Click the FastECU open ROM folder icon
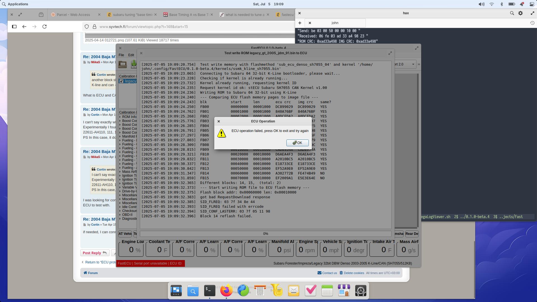The image size is (537, 302). (123, 64)
